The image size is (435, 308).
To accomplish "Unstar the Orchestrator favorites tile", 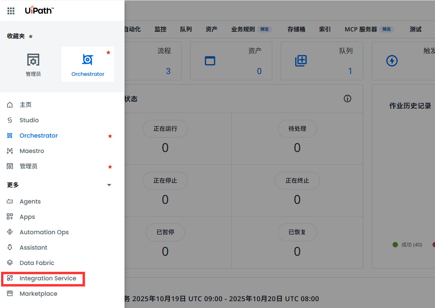I will (x=108, y=52).
